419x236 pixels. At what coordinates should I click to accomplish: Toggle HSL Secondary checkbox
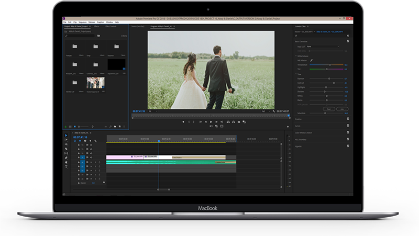pyautogui.click(x=348, y=139)
